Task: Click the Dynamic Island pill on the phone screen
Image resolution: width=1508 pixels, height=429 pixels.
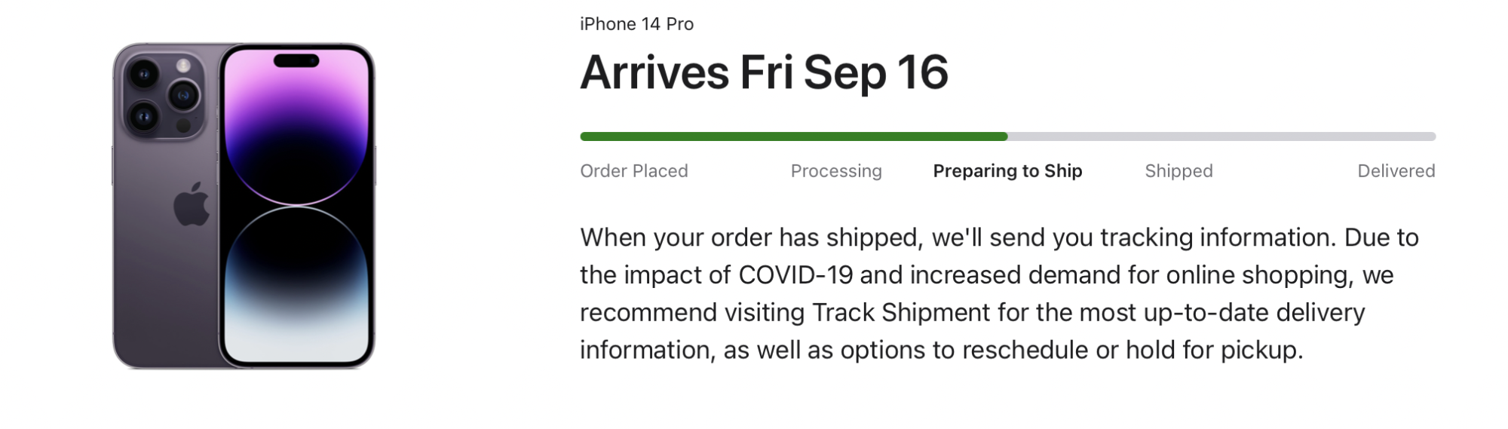Action: 296,60
